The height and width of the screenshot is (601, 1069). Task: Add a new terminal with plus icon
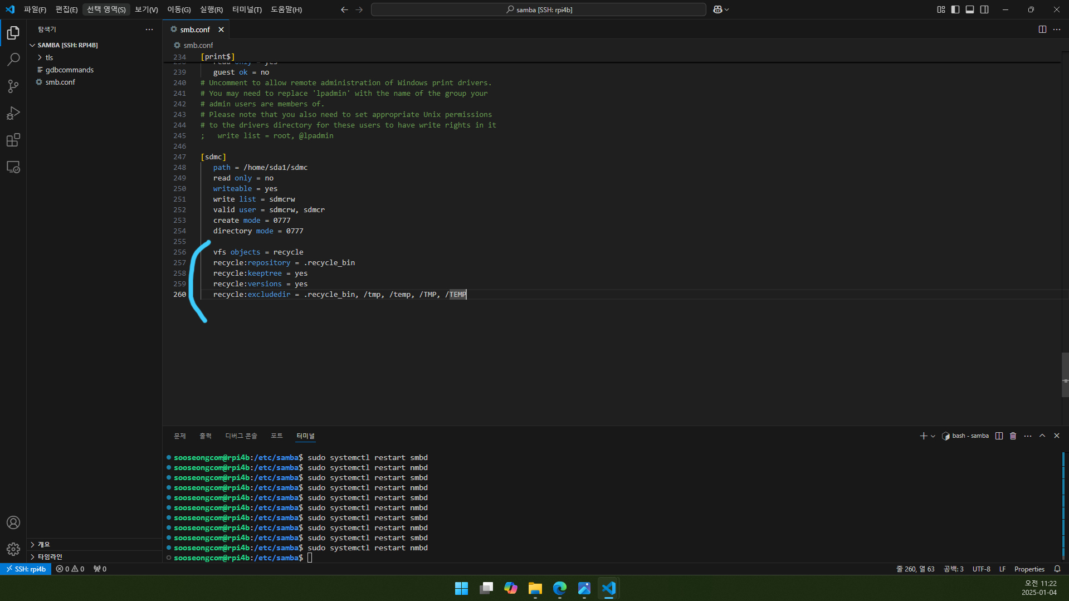923,436
